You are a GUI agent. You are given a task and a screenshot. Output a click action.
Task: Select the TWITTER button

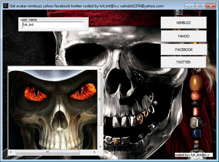click(183, 62)
